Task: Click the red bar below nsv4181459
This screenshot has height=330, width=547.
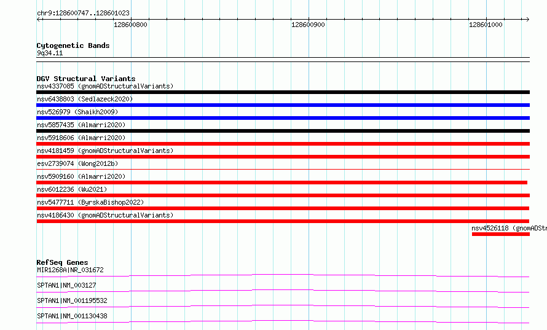Action: [x=283, y=157]
